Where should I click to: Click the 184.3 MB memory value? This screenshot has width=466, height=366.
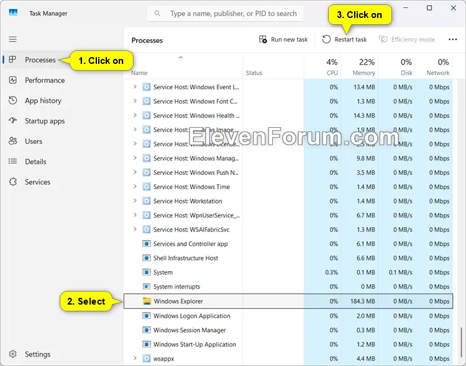(362, 301)
